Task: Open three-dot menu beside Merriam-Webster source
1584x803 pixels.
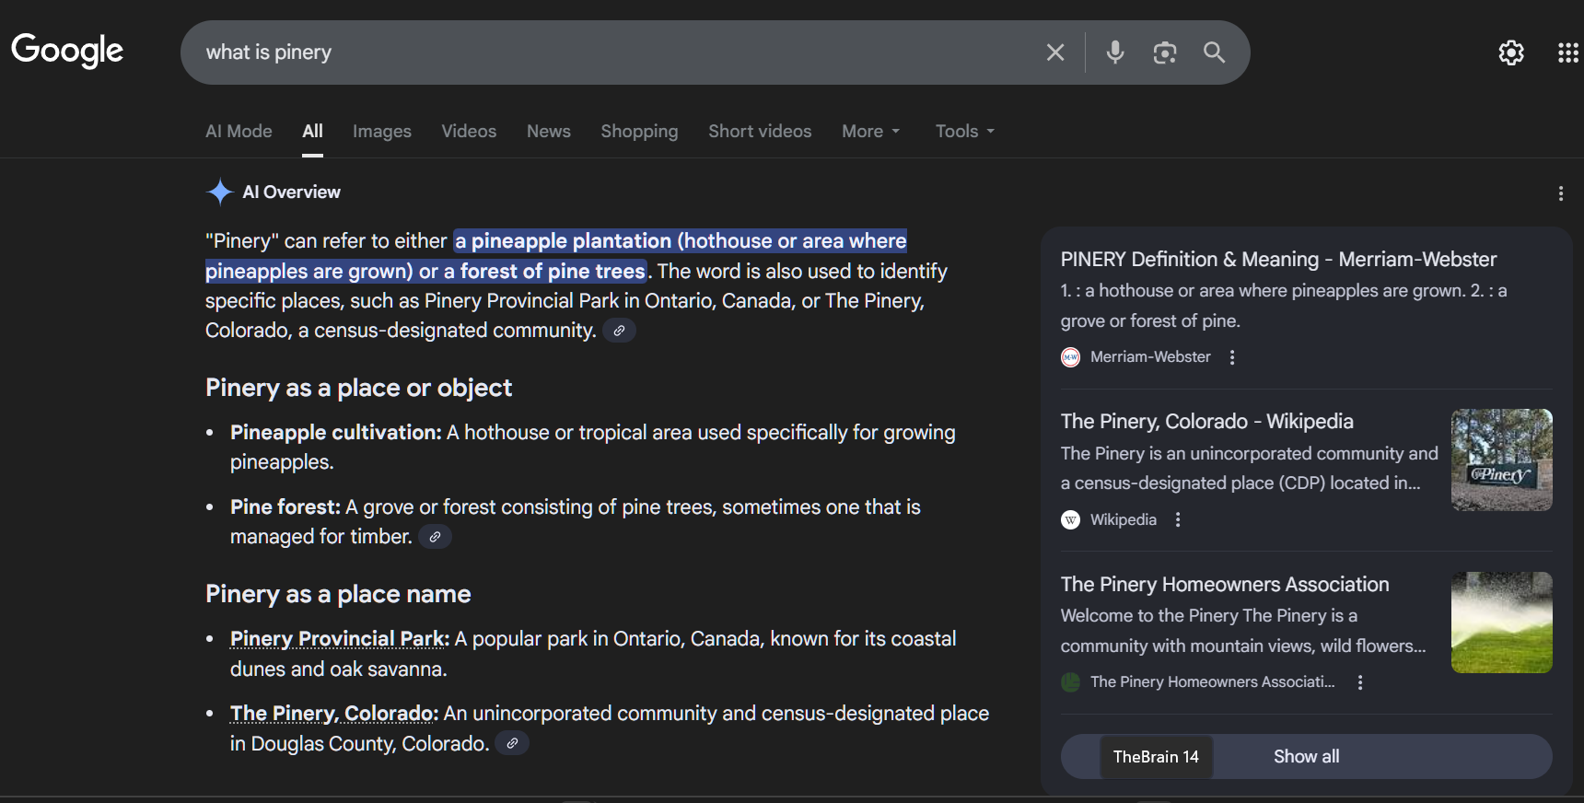Action: (1232, 357)
